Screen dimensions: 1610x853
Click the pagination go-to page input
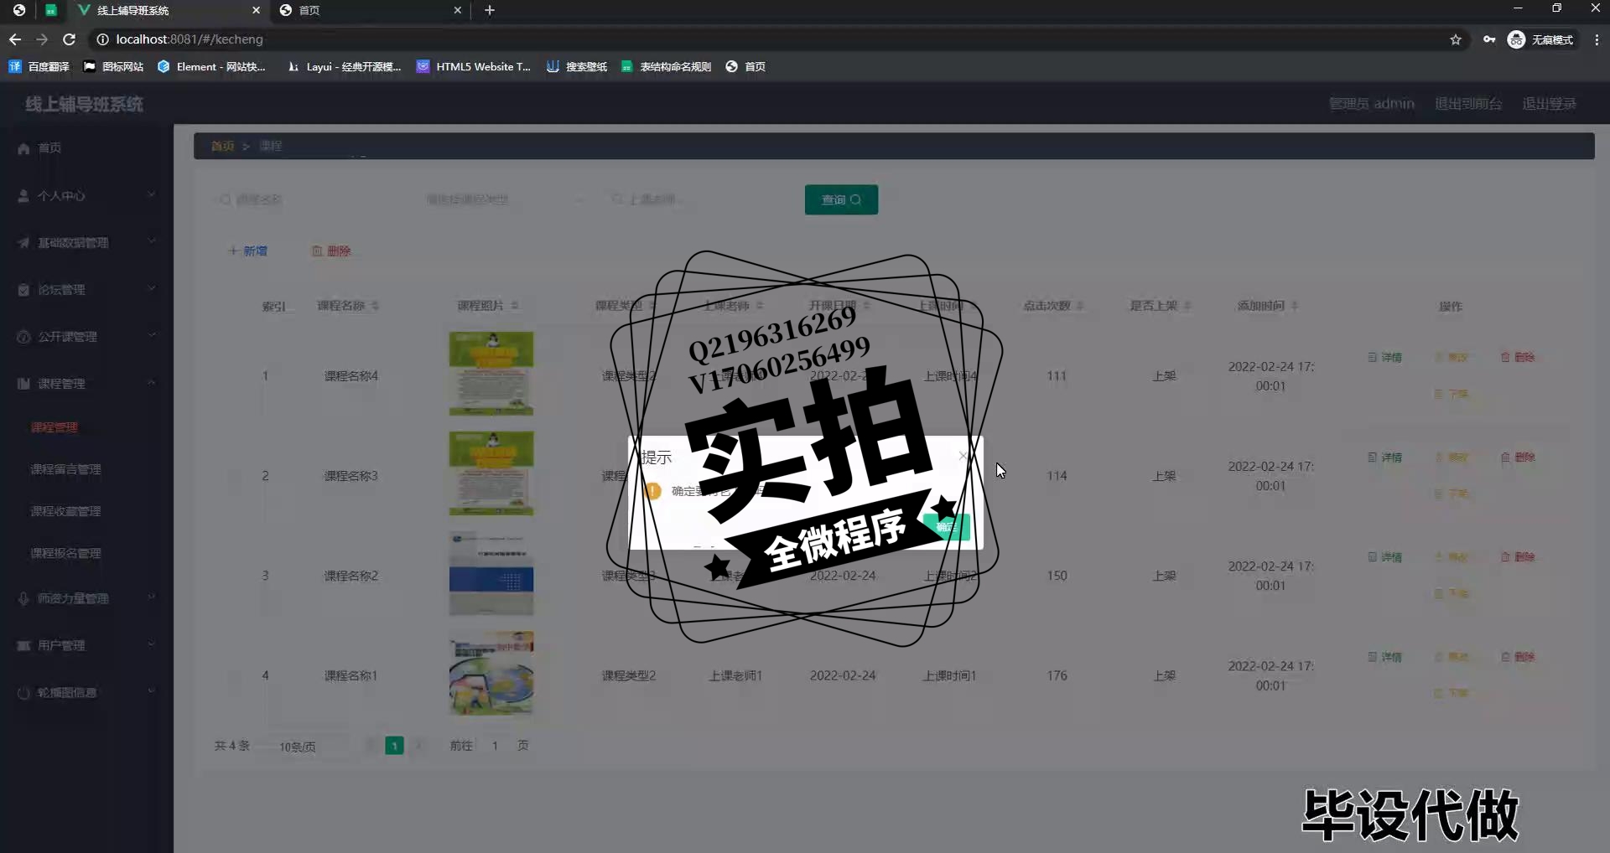click(495, 746)
